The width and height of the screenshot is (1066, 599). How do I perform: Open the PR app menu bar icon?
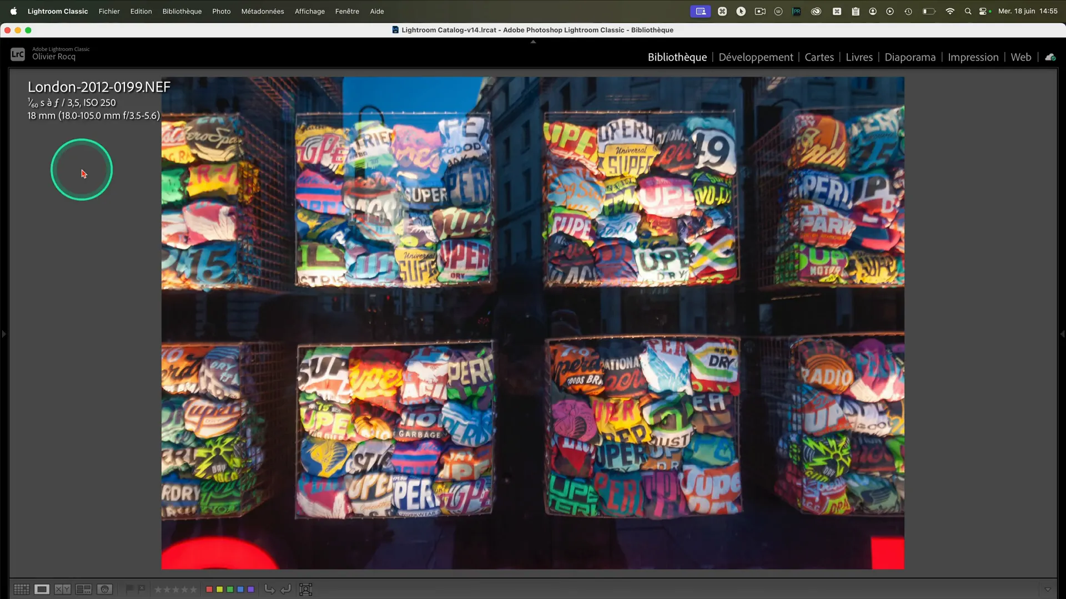point(797,11)
